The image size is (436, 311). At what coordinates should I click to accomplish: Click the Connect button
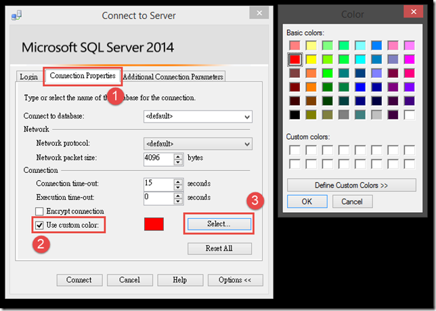[79, 280]
